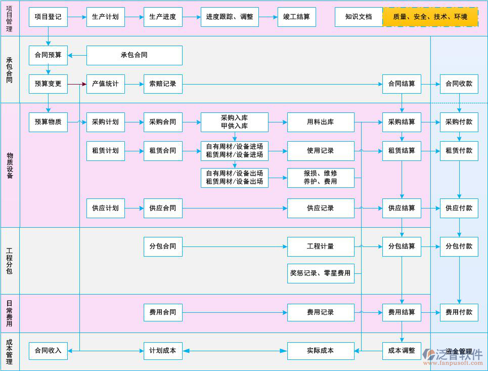
Task: Click the 实际成本 node
Action: [x=321, y=350]
